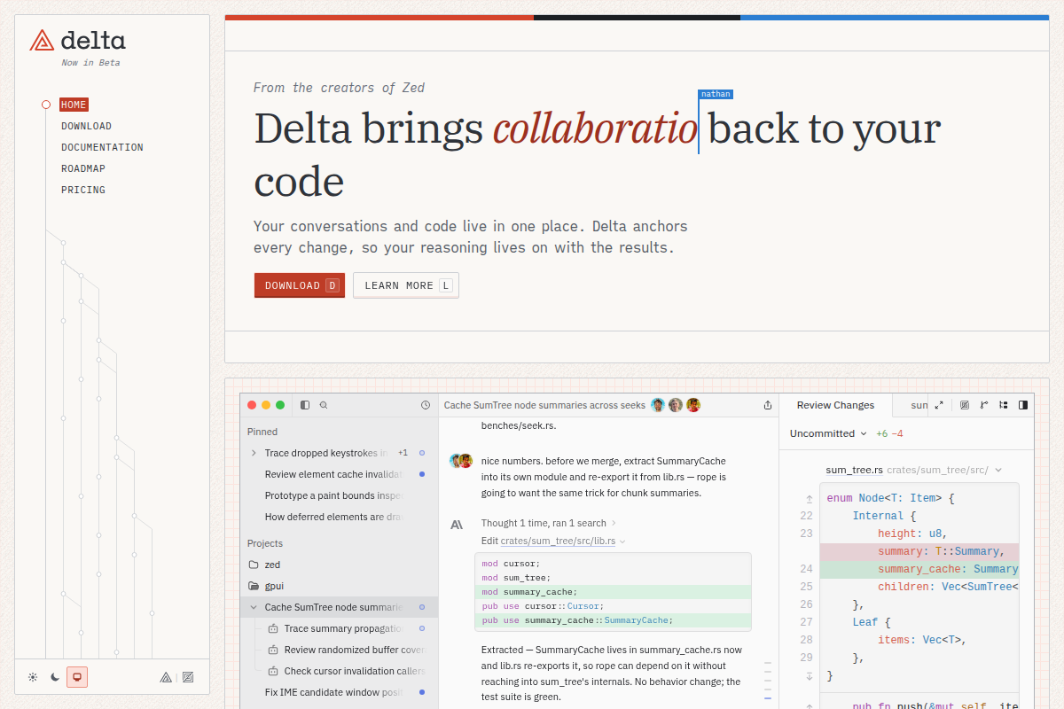Switch to dark theme moon icon
This screenshot has width=1064, height=709.
[55, 677]
